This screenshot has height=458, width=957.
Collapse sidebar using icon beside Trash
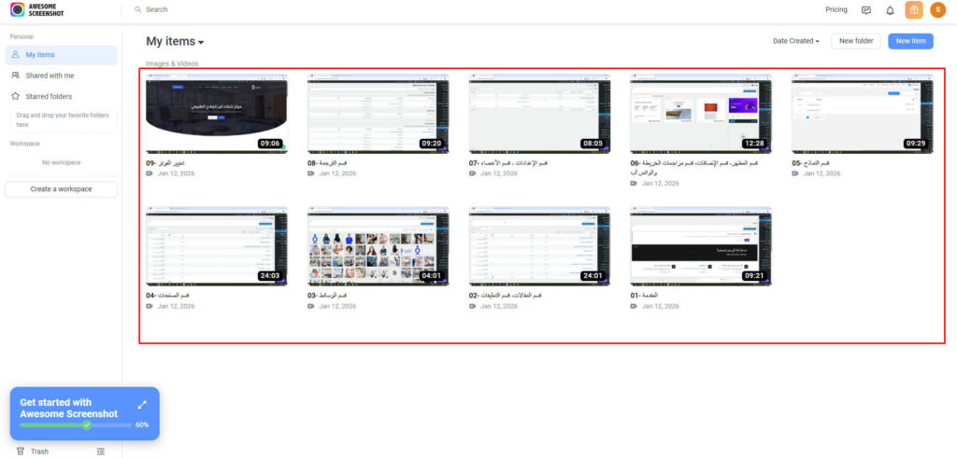pos(101,451)
